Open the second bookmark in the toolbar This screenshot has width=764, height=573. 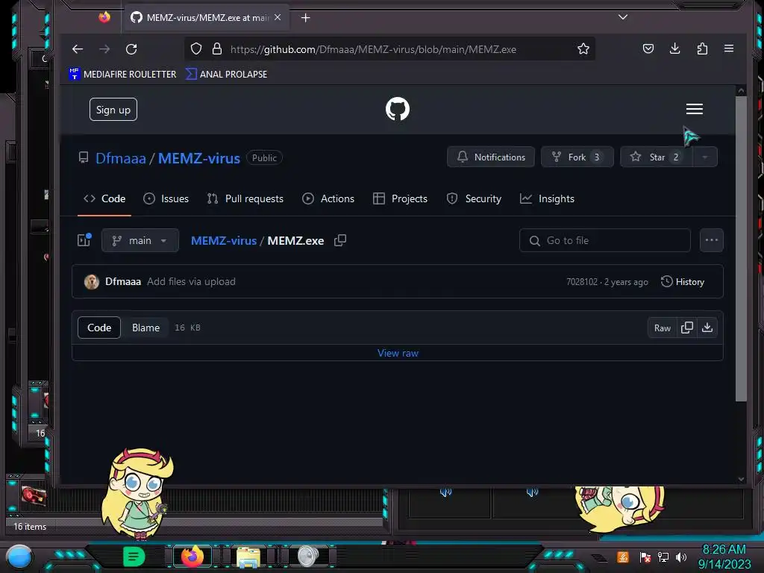[x=227, y=74]
